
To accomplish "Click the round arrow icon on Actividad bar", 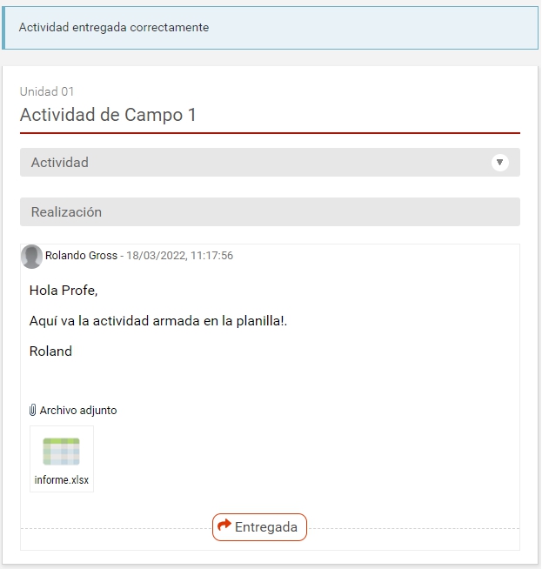I will click(x=499, y=163).
